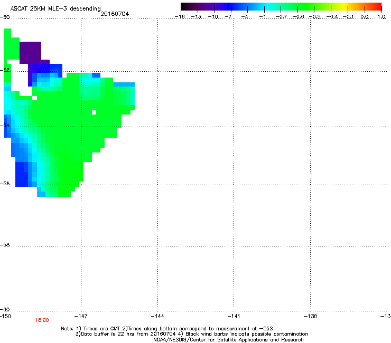Click the 1.0 label at the color bar end
The height and width of the screenshot is (343, 391).
(x=381, y=17)
